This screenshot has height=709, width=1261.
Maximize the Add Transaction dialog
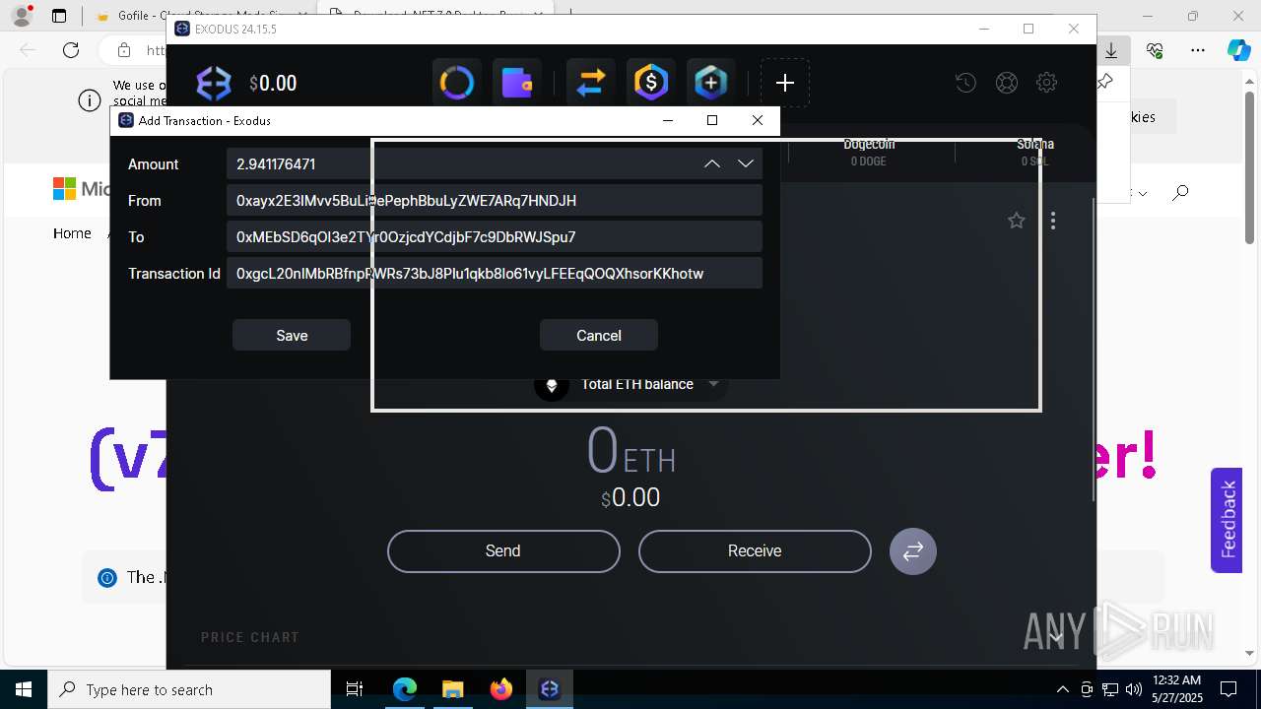(x=712, y=120)
